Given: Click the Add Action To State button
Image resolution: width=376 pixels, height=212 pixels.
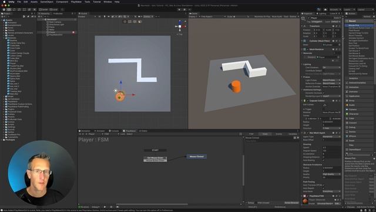Looking at the screenshot, I should coord(365,207).
